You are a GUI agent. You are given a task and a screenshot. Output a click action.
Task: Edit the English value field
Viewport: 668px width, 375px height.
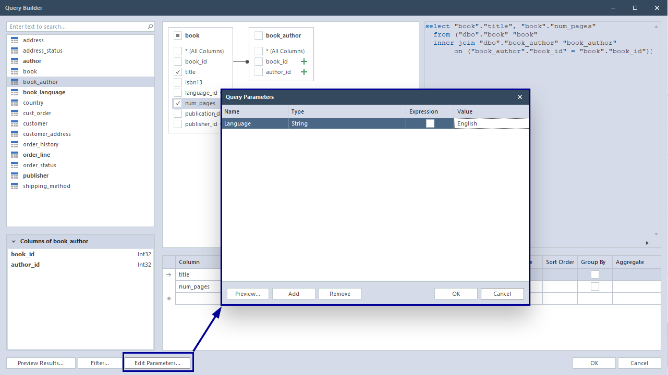coord(491,123)
